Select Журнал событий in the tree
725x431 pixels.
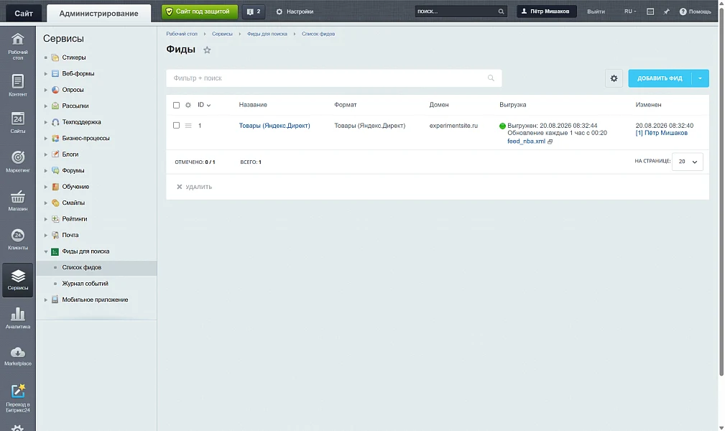[85, 284]
